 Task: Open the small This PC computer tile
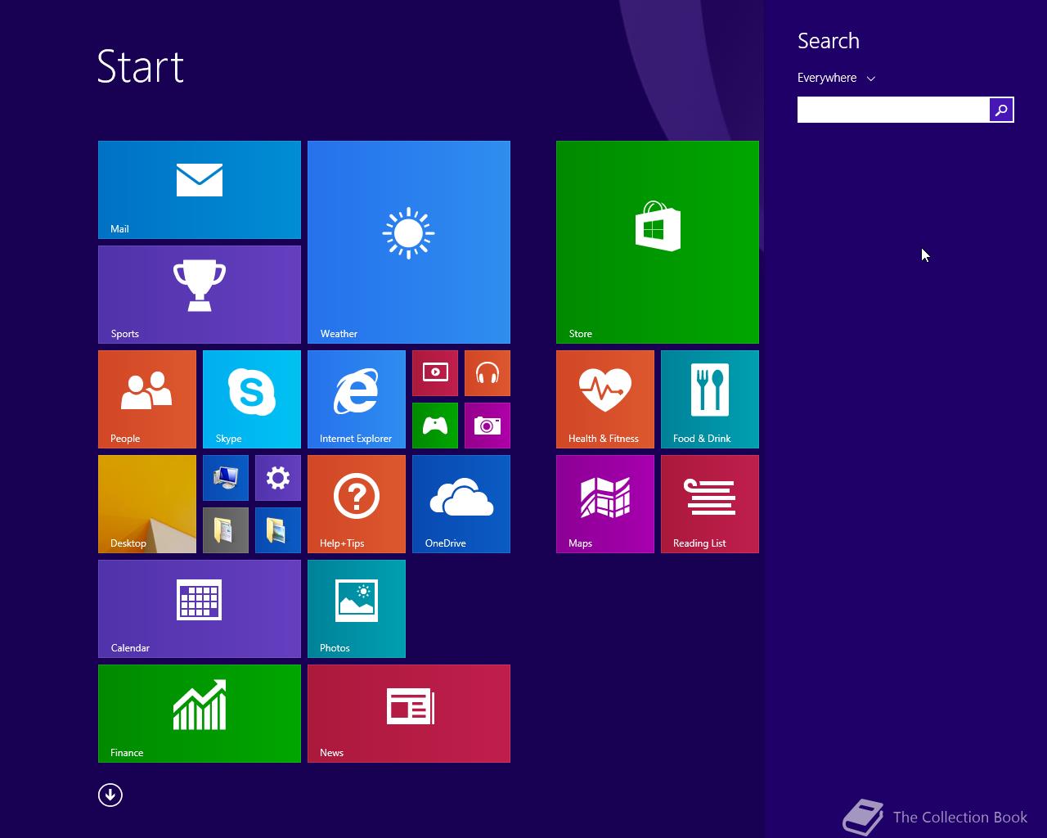pos(226,478)
